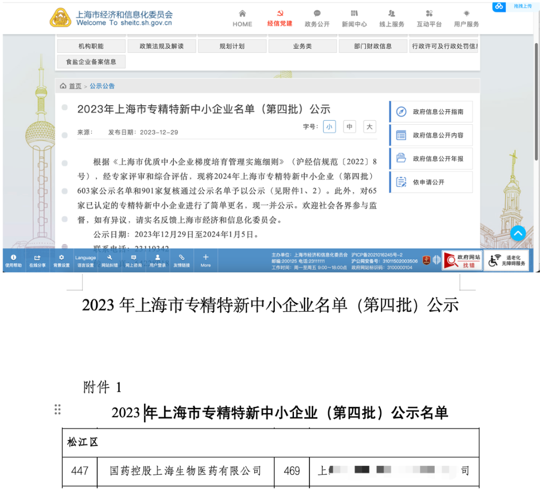Open 政策法规及解读 category tab
Viewport: 559px width, 499px height.
click(x=161, y=46)
